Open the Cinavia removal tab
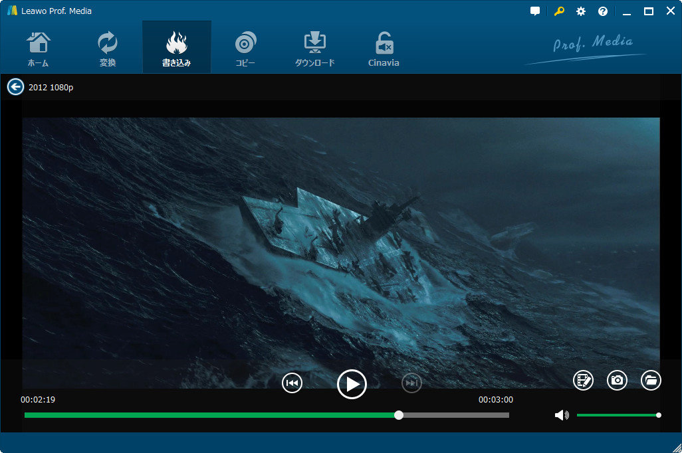This screenshot has width=682, height=453. [384, 49]
